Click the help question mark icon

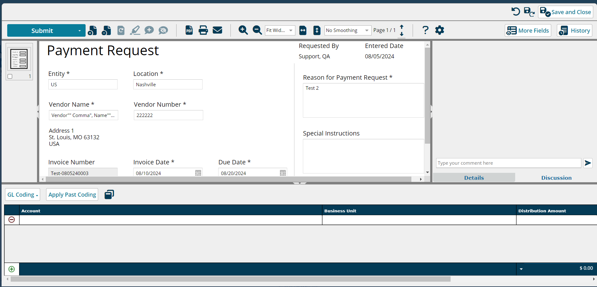(425, 30)
